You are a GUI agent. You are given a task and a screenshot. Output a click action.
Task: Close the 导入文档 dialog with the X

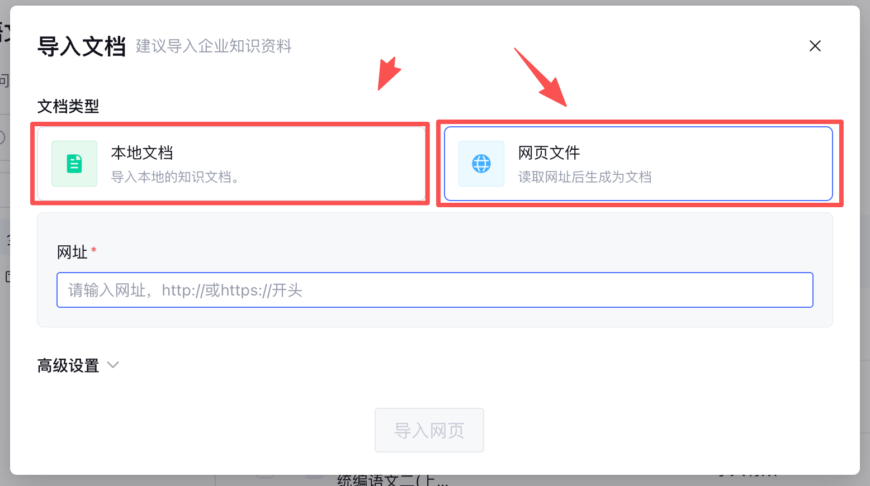[815, 46]
